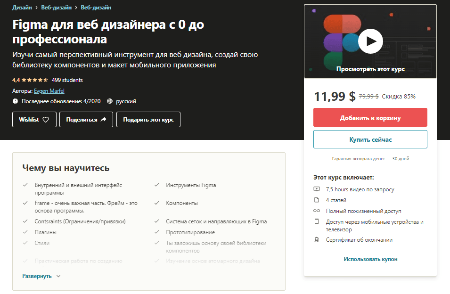The width and height of the screenshot is (450, 294).
Task: Play the course preview video
Action: point(370,41)
